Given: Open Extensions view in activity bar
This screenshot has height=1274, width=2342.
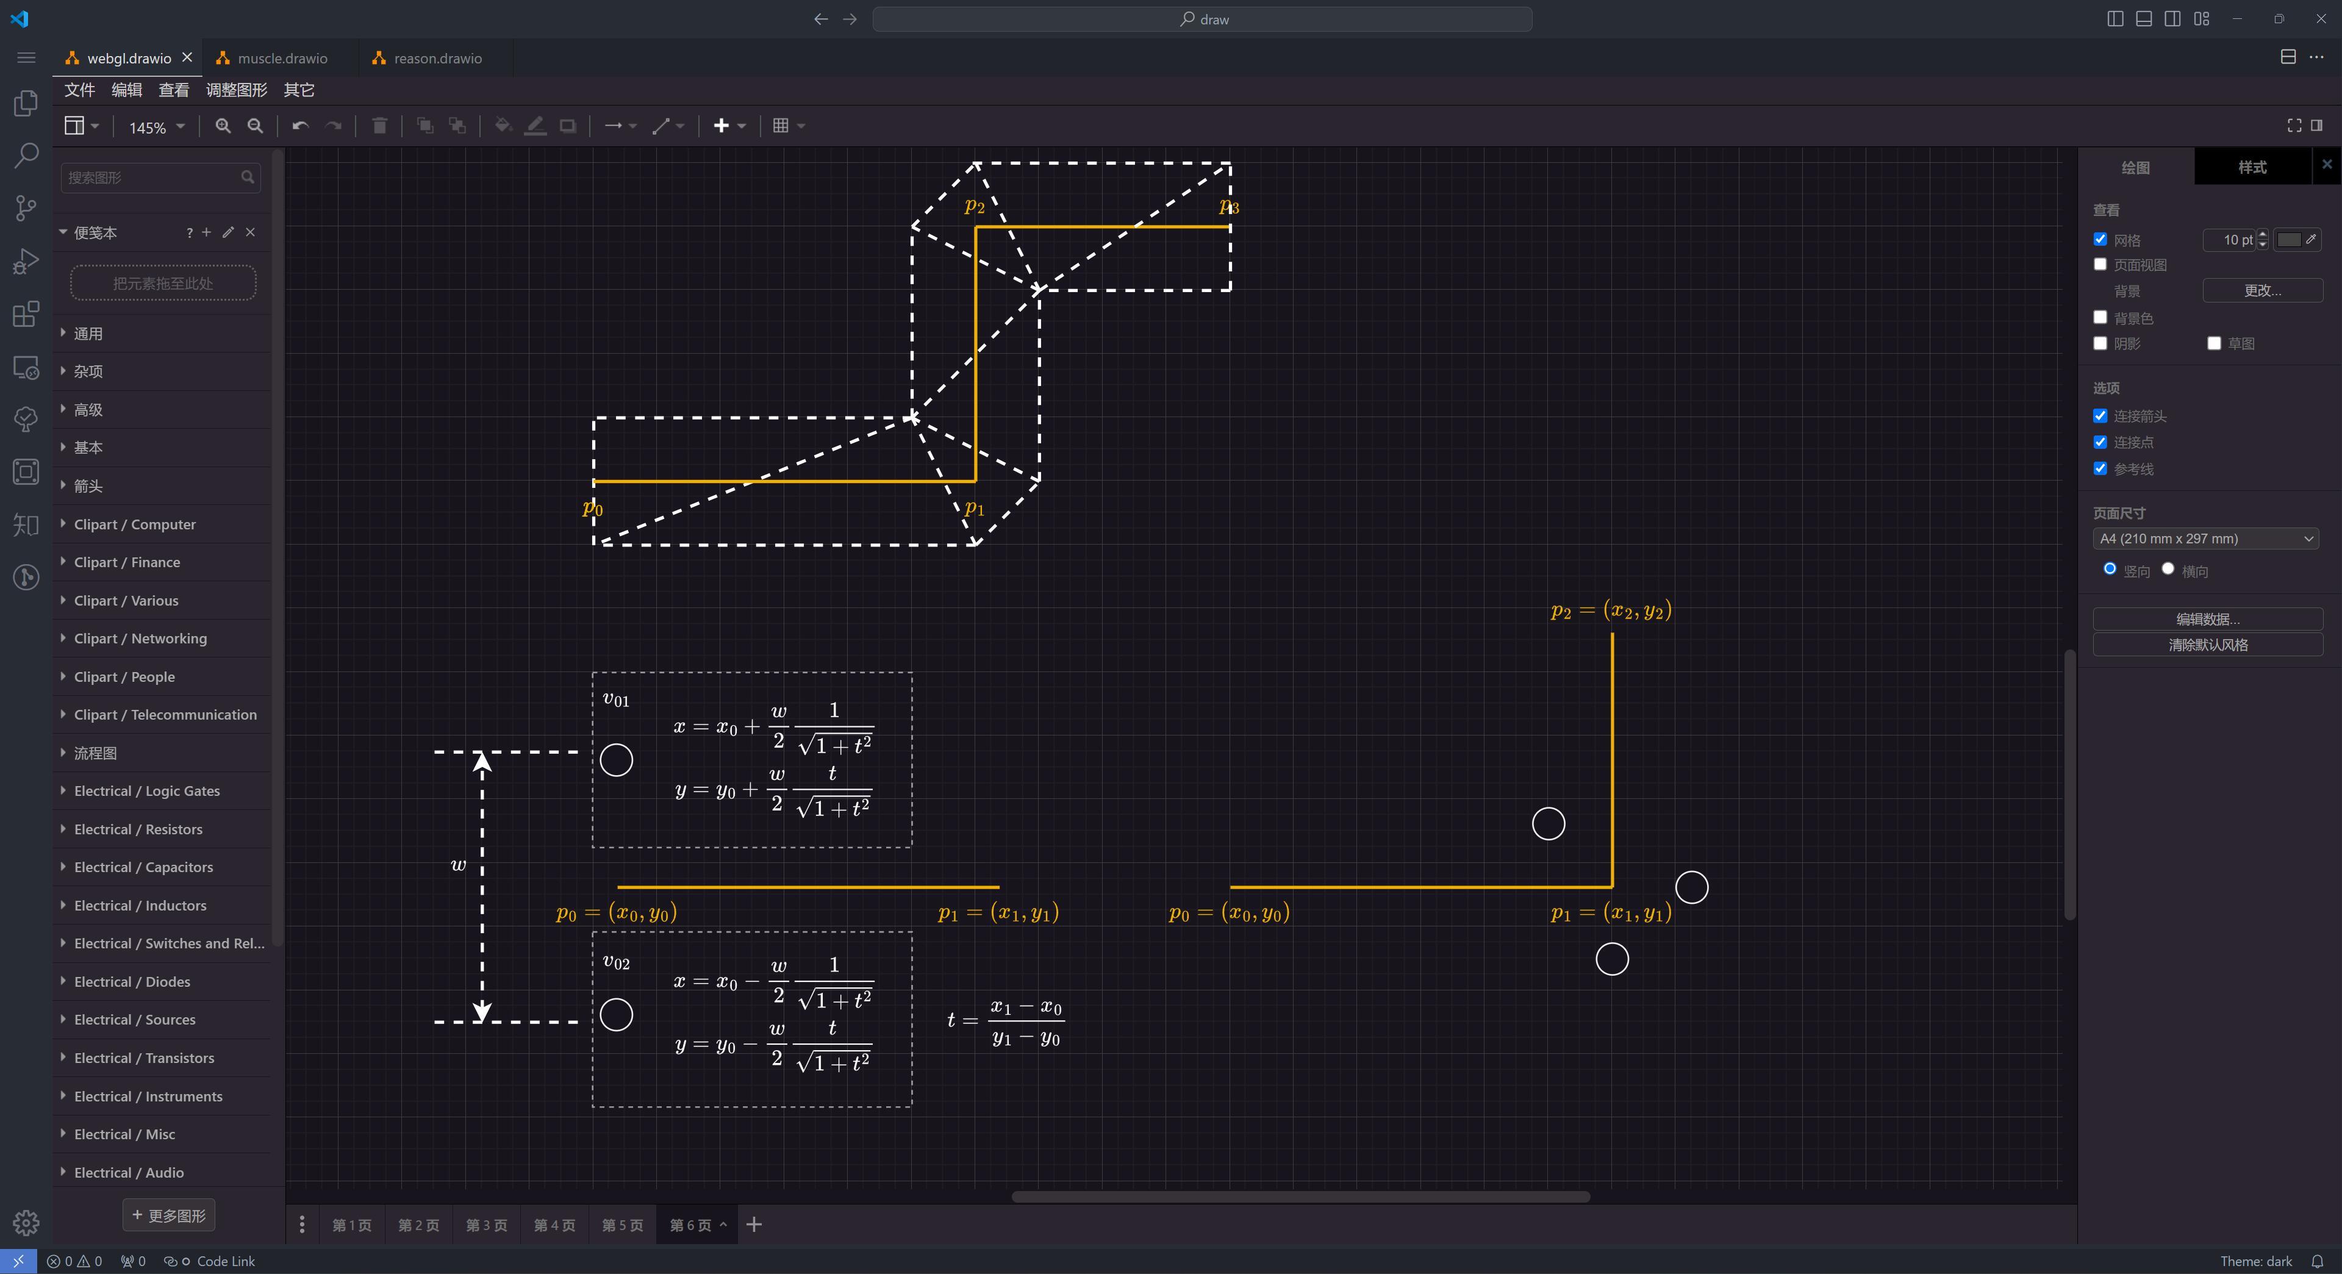Looking at the screenshot, I should coord(26,315).
